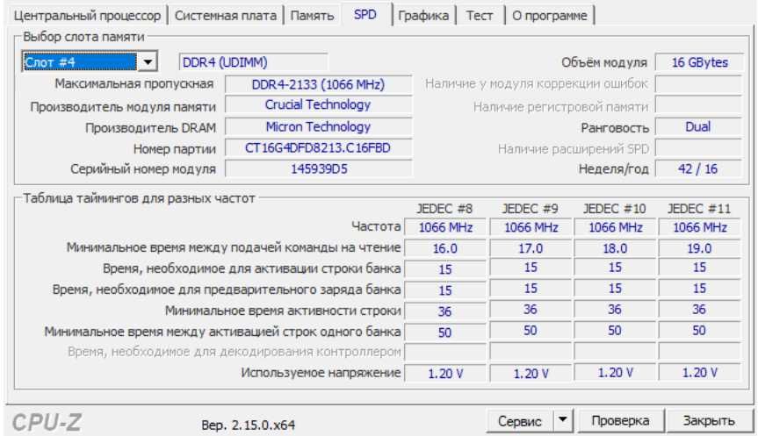758x436 pixels.
Task: Select the DDR4-2133 (1066 MHz) bandwidth value
Action: [318, 84]
